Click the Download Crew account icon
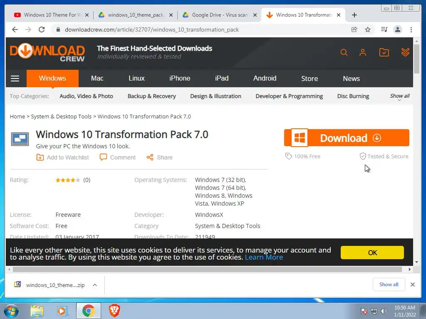The height and width of the screenshot is (319, 426). tap(363, 52)
